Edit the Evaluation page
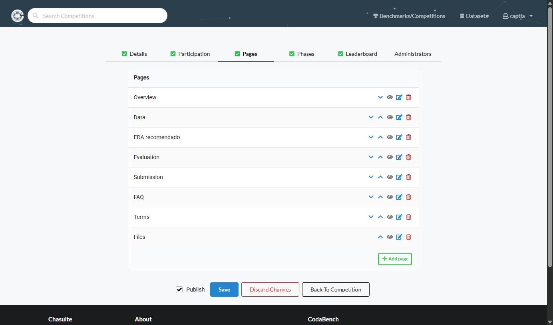 (x=399, y=157)
